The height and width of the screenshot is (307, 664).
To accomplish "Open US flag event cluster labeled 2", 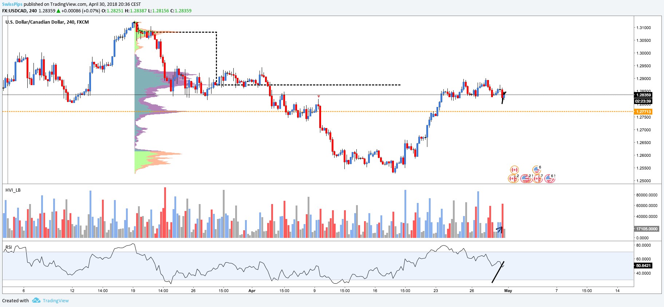I will (526, 179).
